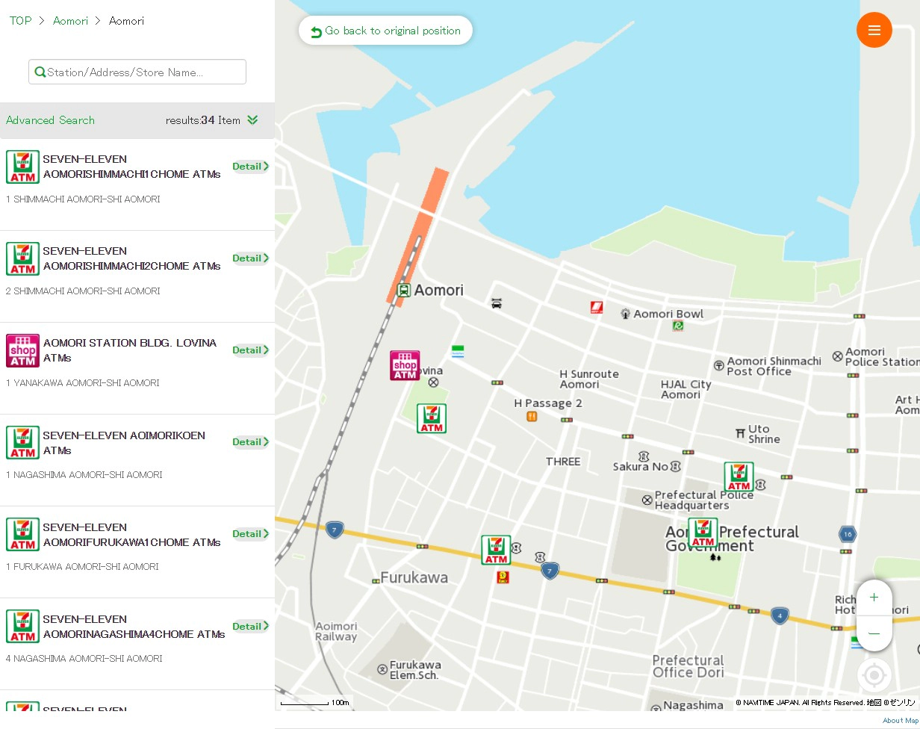The height and width of the screenshot is (729, 920).
Task: Click the red bank icon near Aomori Bowl
Action: point(597,307)
